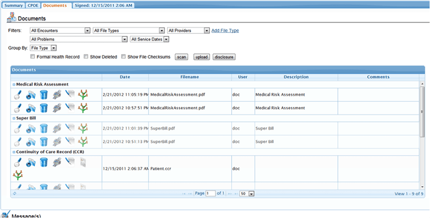Image resolution: width=430 pixels, height=218 pixels.
Task: Click tree icon in Patient.ccr row
Action: [18, 175]
